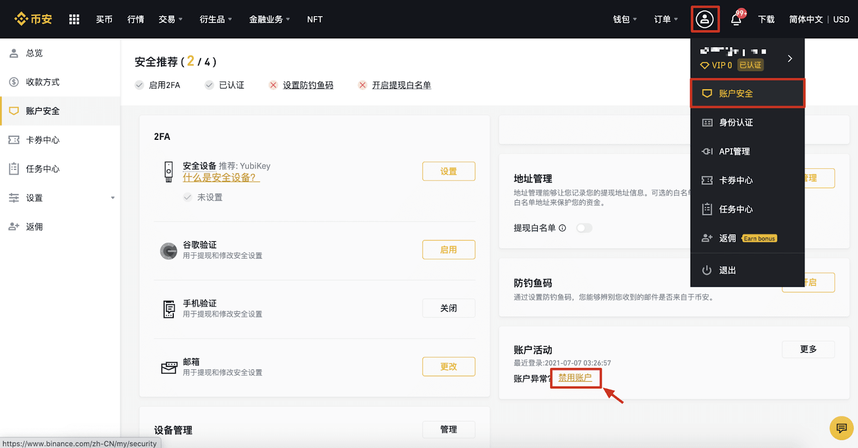Open the user profile icon
The width and height of the screenshot is (858, 448).
(705, 19)
